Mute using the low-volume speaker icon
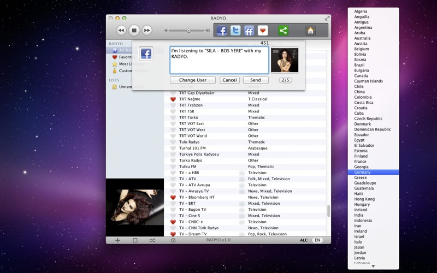 pos(166,31)
